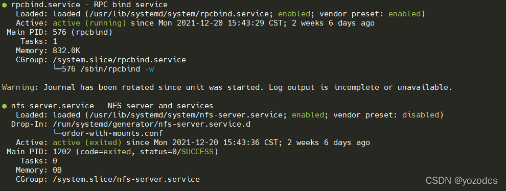
Task: Click the tree branch before 576 /sbin/rpcbind
Action: (x=57, y=69)
